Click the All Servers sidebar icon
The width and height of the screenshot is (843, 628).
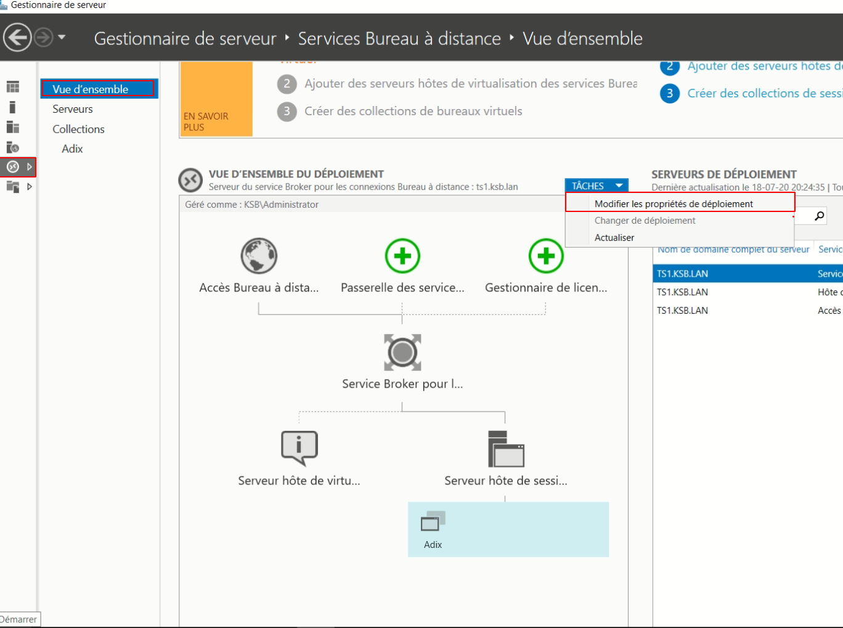tap(13, 128)
